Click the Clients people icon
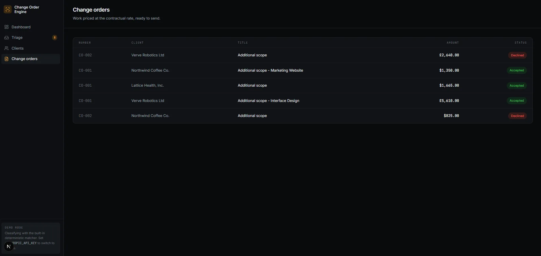 (x=7, y=48)
